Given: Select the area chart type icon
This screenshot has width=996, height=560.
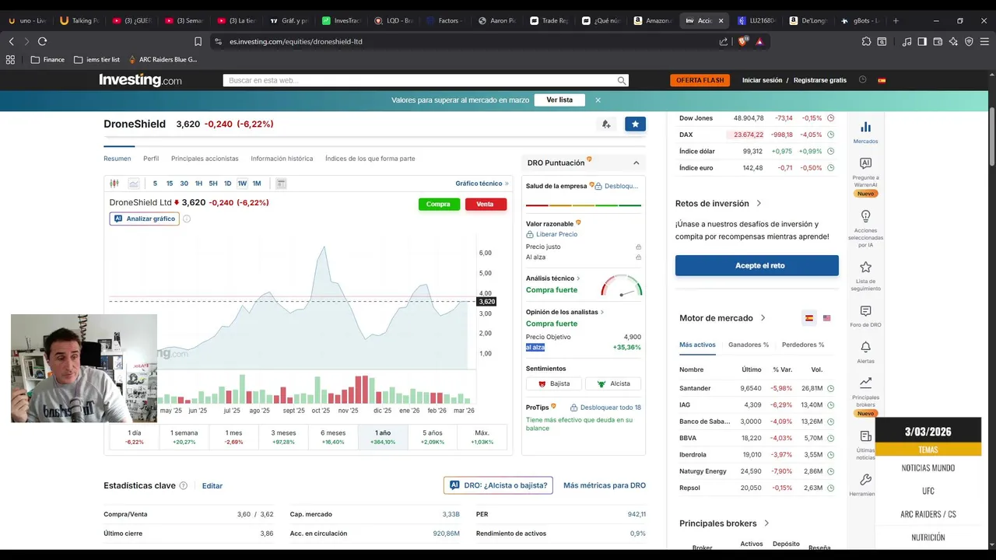Looking at the screenshot, I should click(x=134, y=184).
